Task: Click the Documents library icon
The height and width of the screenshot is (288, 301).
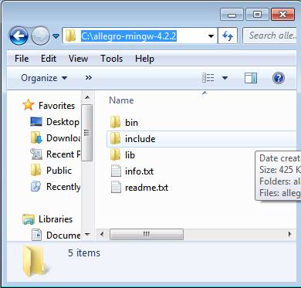Action: coord(36,235)
